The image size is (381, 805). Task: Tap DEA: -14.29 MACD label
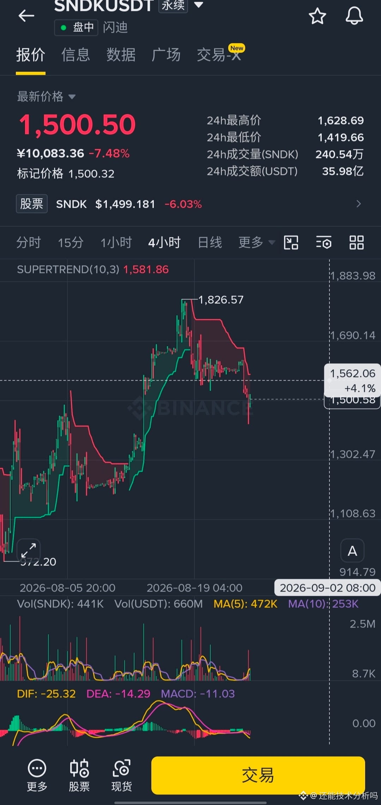119,694
